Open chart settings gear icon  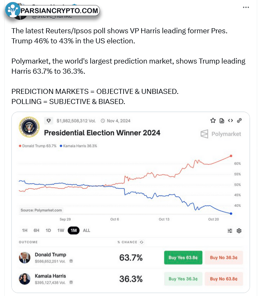pyautogui.click(x=239, y=231)
